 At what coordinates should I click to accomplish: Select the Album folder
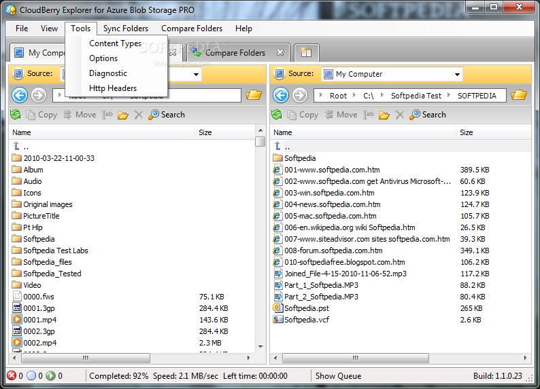click(28, 170)
